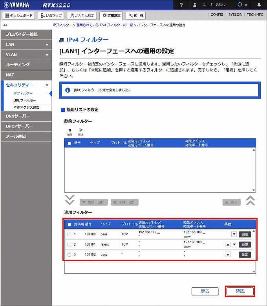267x306 pixels.
Task: Click the 戻す button
Action: point(231,202)
